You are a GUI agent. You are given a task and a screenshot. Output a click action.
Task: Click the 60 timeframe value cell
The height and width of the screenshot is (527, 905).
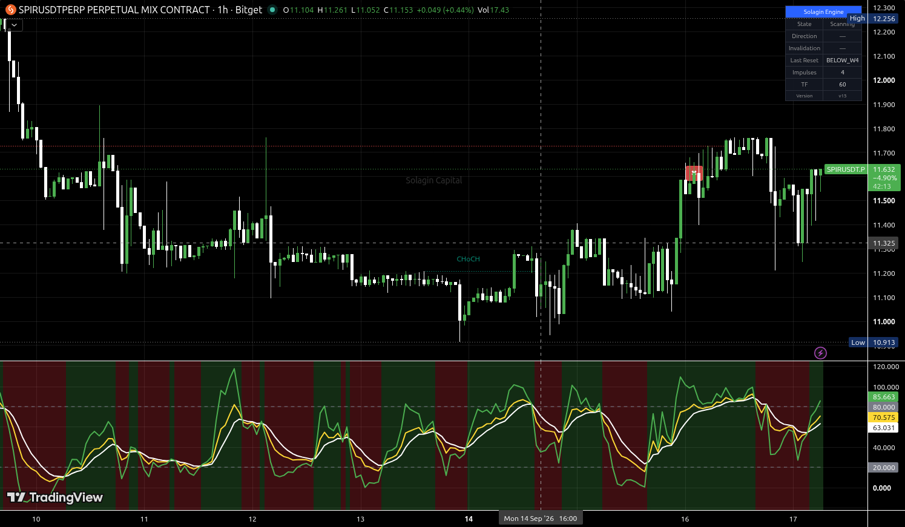coord(843,85)
